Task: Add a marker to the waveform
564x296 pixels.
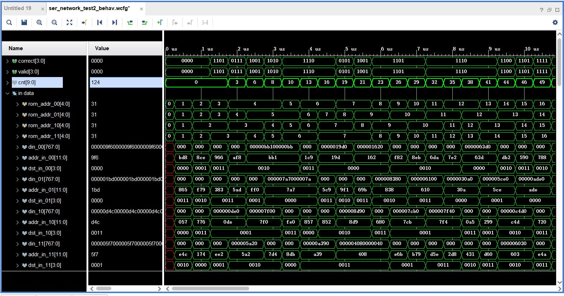Action: (x=160, y=23)
